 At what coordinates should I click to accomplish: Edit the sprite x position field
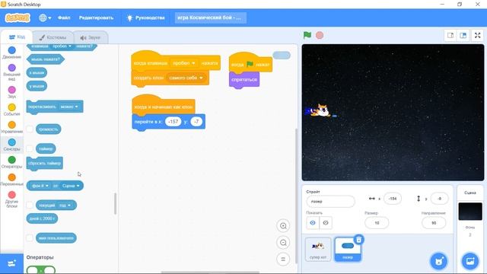(x=393, y=199)
